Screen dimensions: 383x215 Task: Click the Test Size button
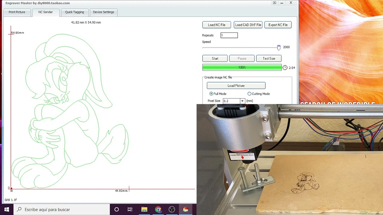click(269, 59)
